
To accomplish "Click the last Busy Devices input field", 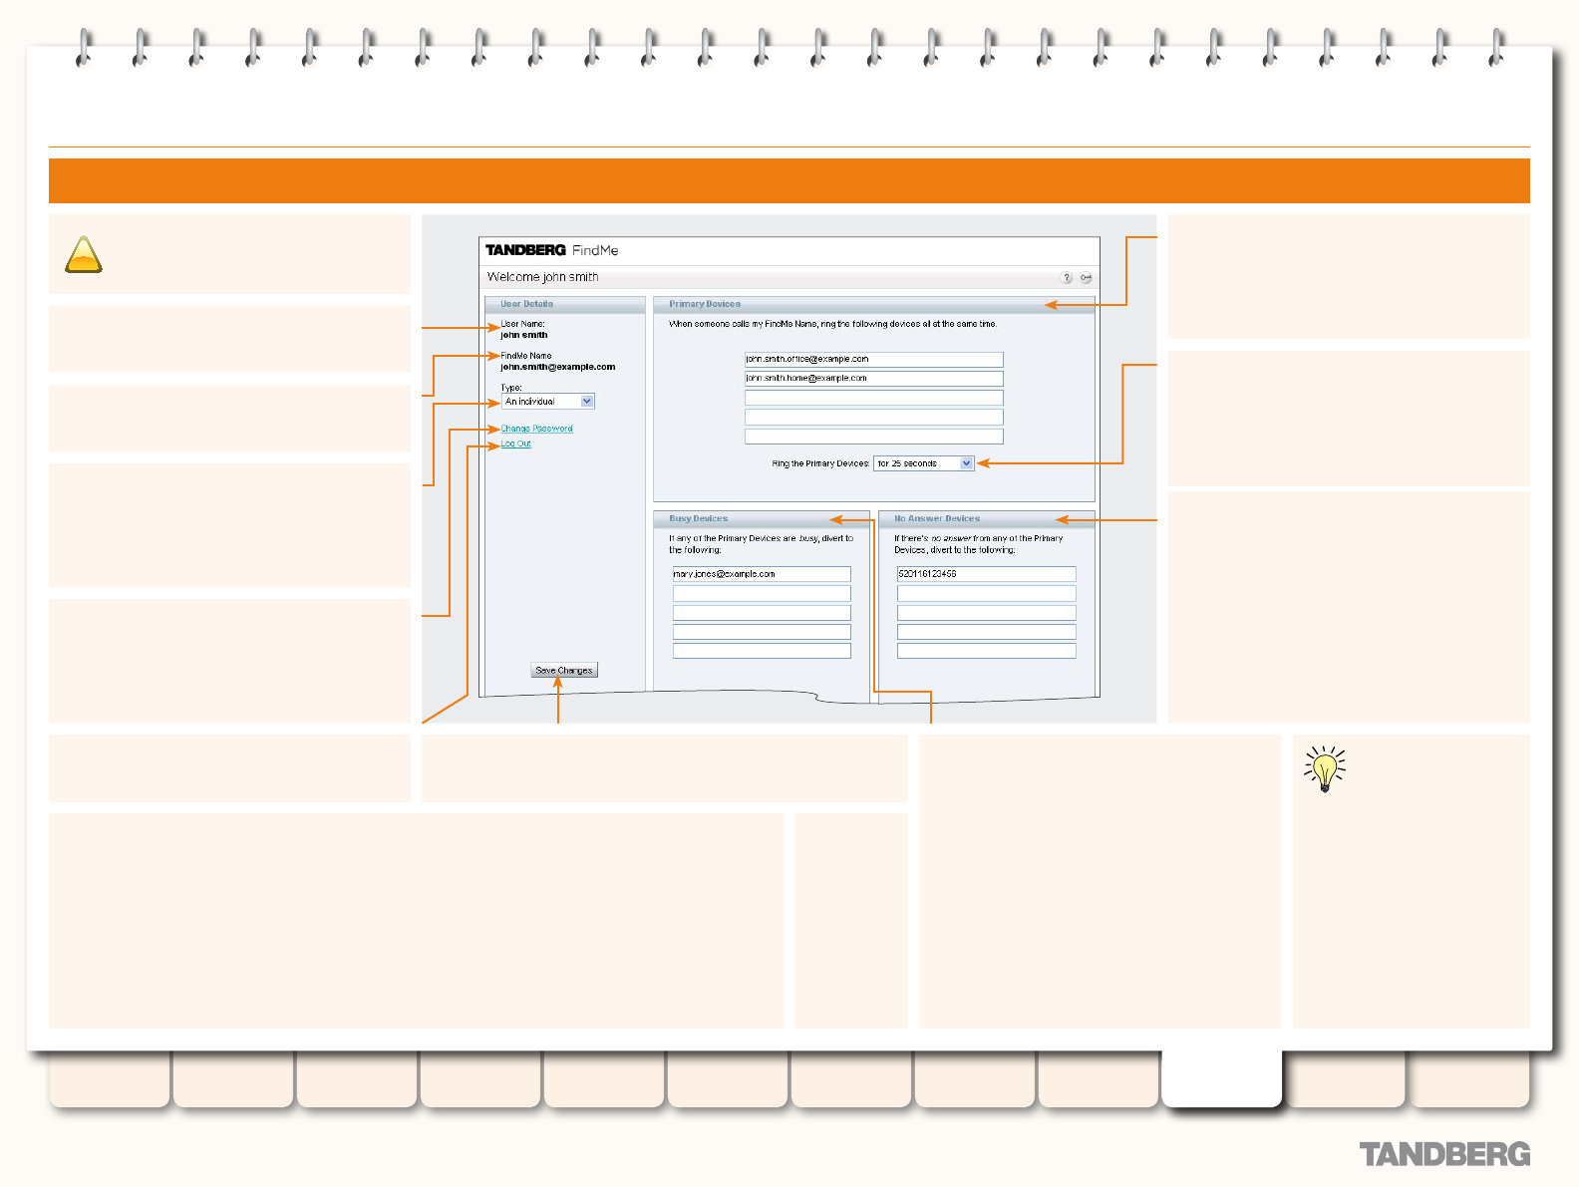I will pos(762,651).
